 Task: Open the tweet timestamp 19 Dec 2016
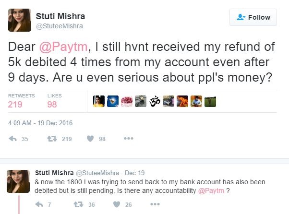click(x=40, y=122)
